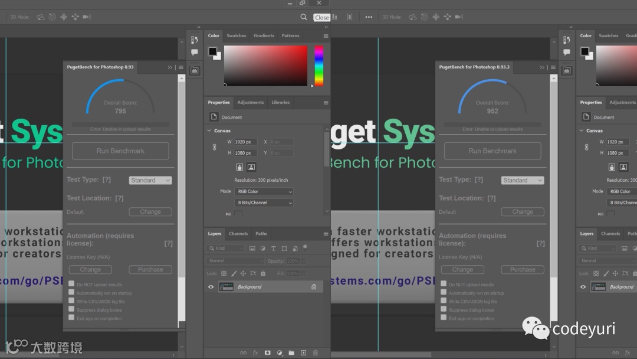Filter layers by type 'T' icon, left Layers panel
637x359 pixels.
(x=274, y=249)
